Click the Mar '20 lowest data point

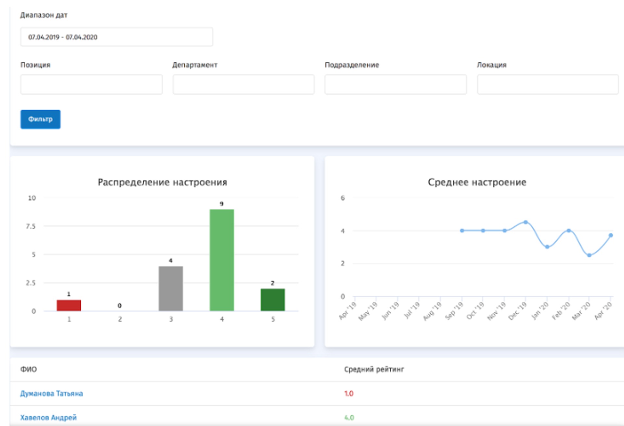point(590,255)
